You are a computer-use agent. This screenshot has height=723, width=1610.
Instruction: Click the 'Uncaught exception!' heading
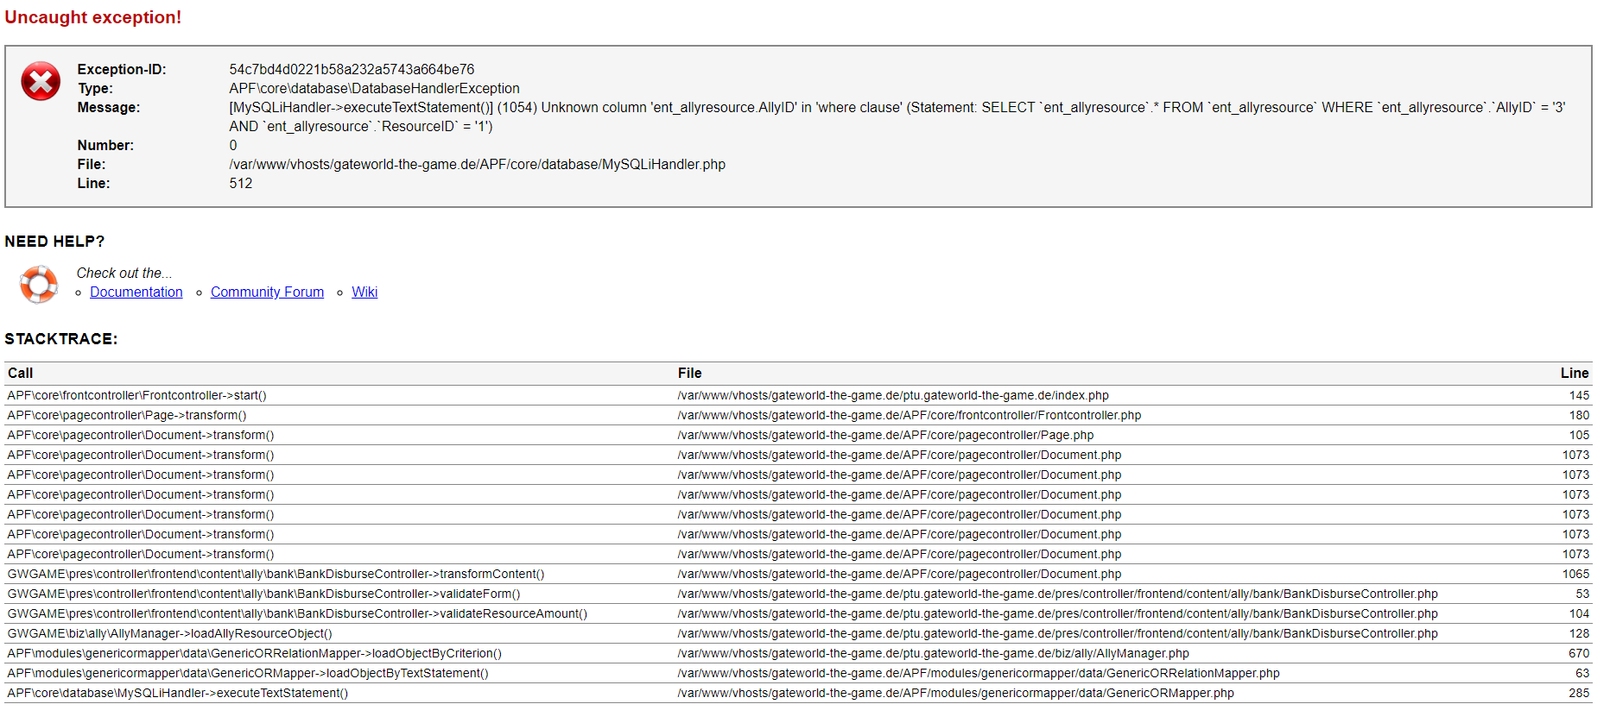click(x=93, y=17)
